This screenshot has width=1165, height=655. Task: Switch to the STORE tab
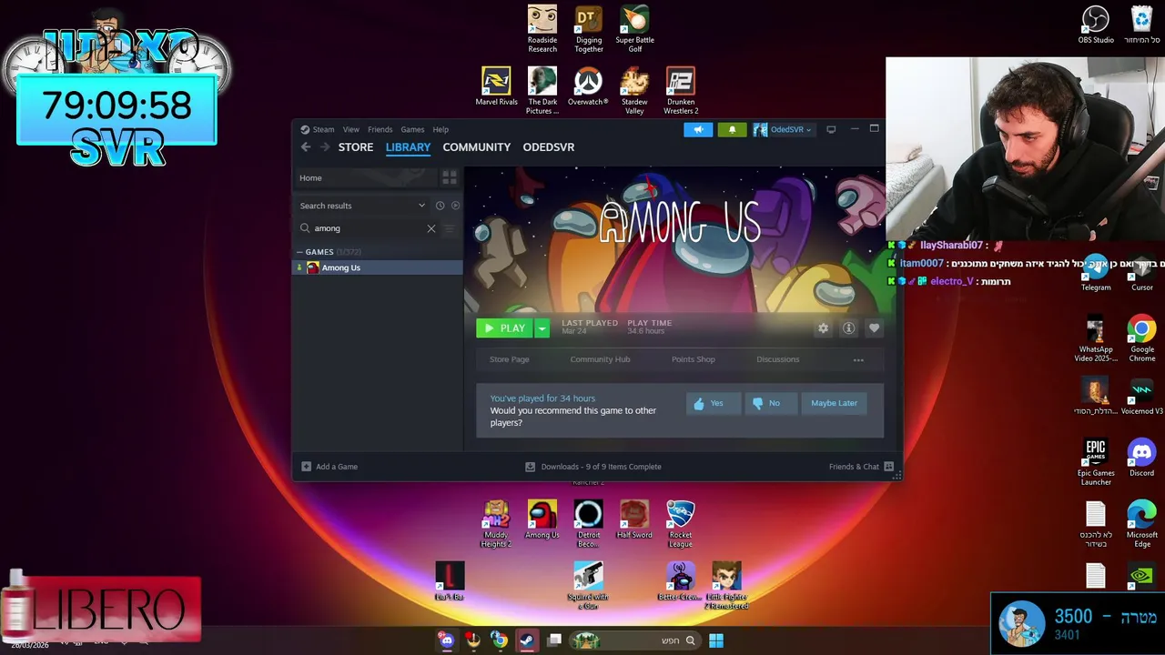356,147
